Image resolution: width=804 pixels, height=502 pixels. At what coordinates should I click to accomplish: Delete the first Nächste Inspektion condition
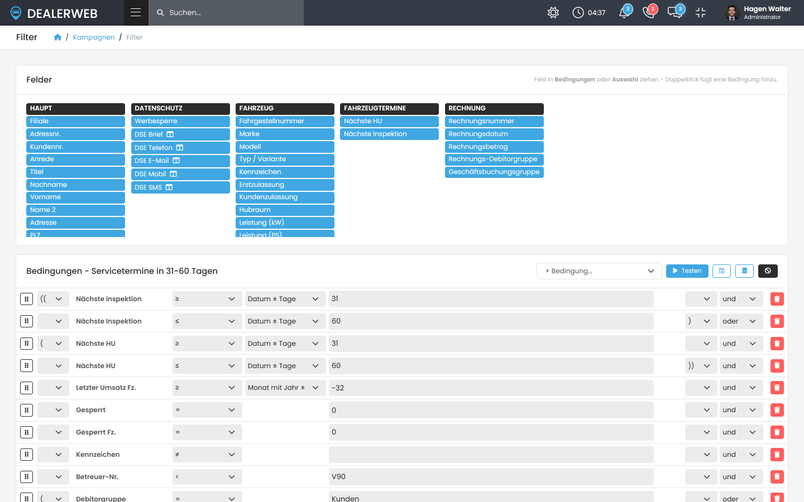click(x=777, y=299)
